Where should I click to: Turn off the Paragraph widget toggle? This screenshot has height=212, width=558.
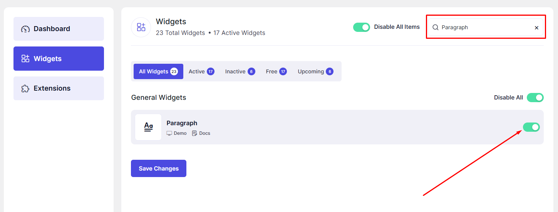[531, 127]
